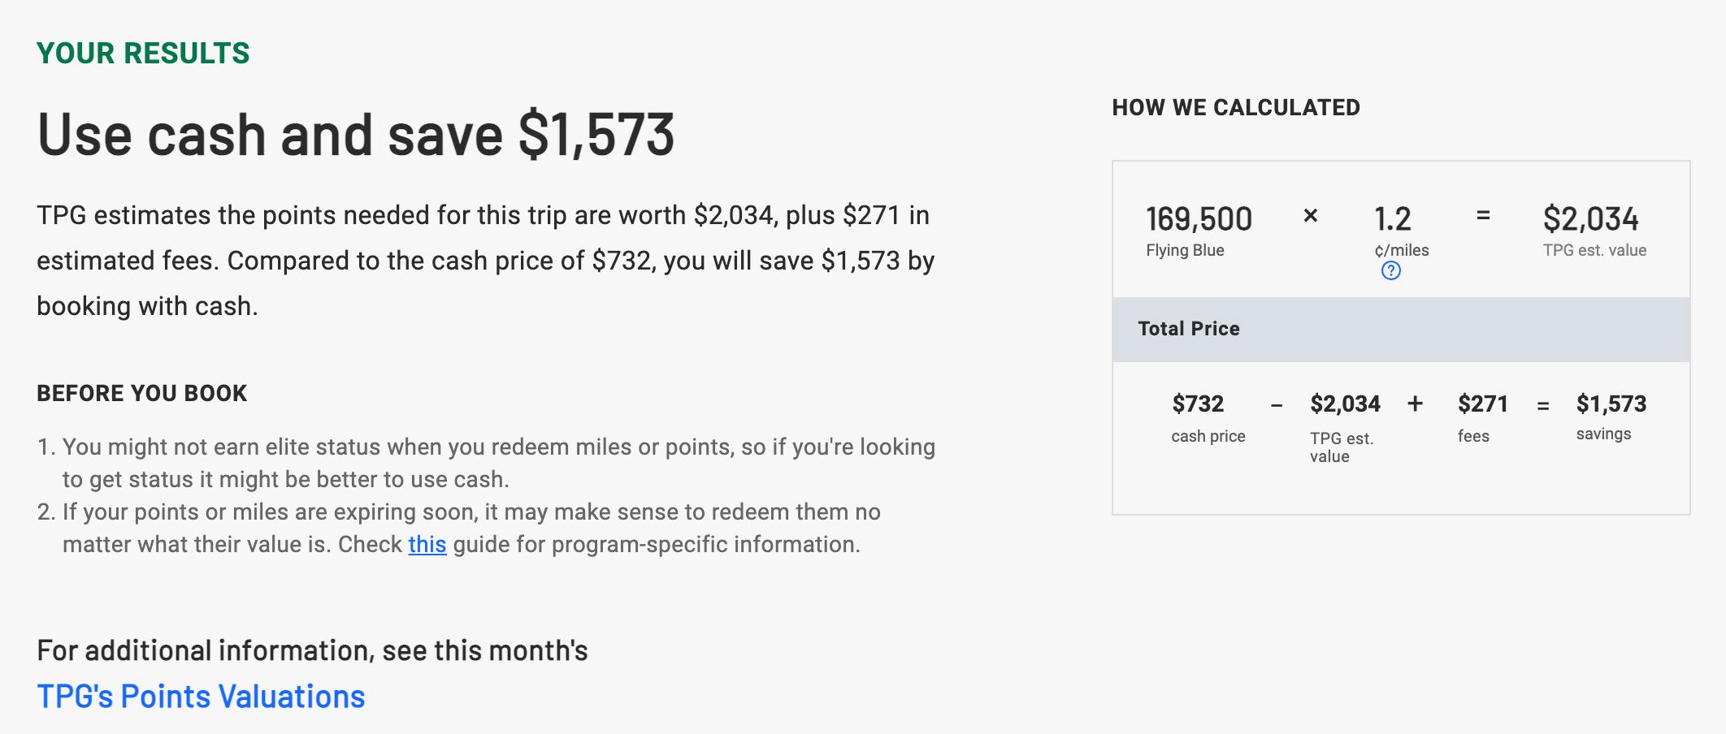
Task: Click the plus sign before the fees
Action: [1415, 404]
